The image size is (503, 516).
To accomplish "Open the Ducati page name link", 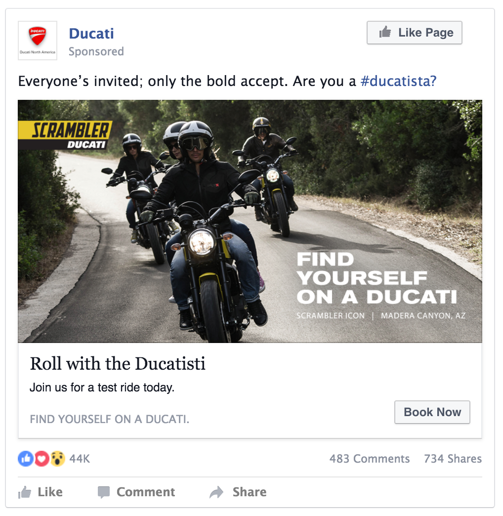I will pos(91,34).
